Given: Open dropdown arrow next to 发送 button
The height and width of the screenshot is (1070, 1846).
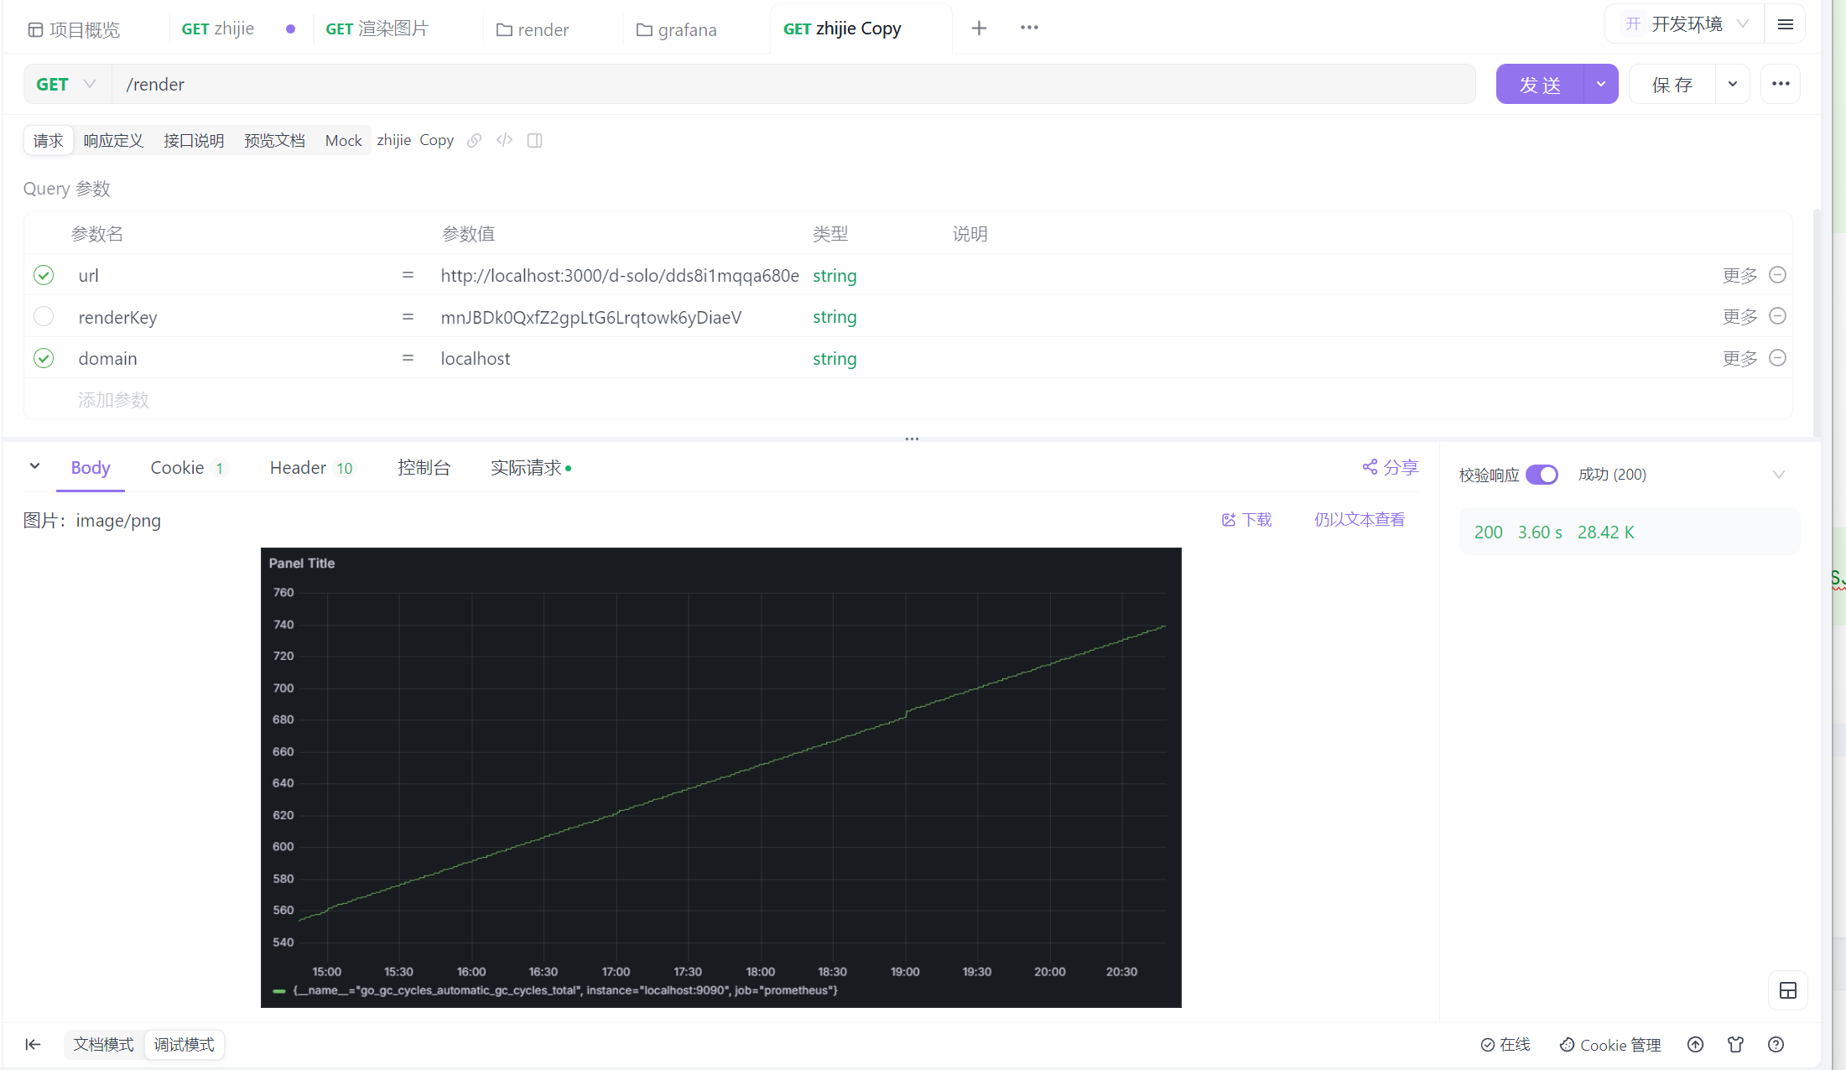Looking at the screenshot, I should click(x=1601, y=84).
